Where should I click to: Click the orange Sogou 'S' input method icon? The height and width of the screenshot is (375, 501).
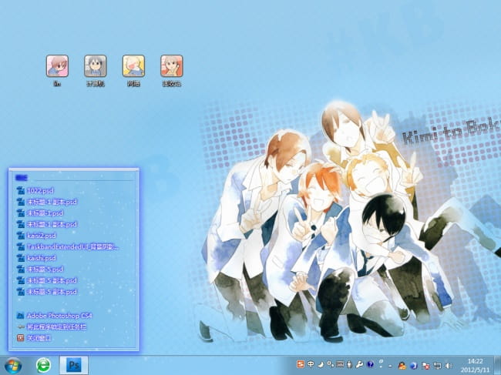point(301,364)
